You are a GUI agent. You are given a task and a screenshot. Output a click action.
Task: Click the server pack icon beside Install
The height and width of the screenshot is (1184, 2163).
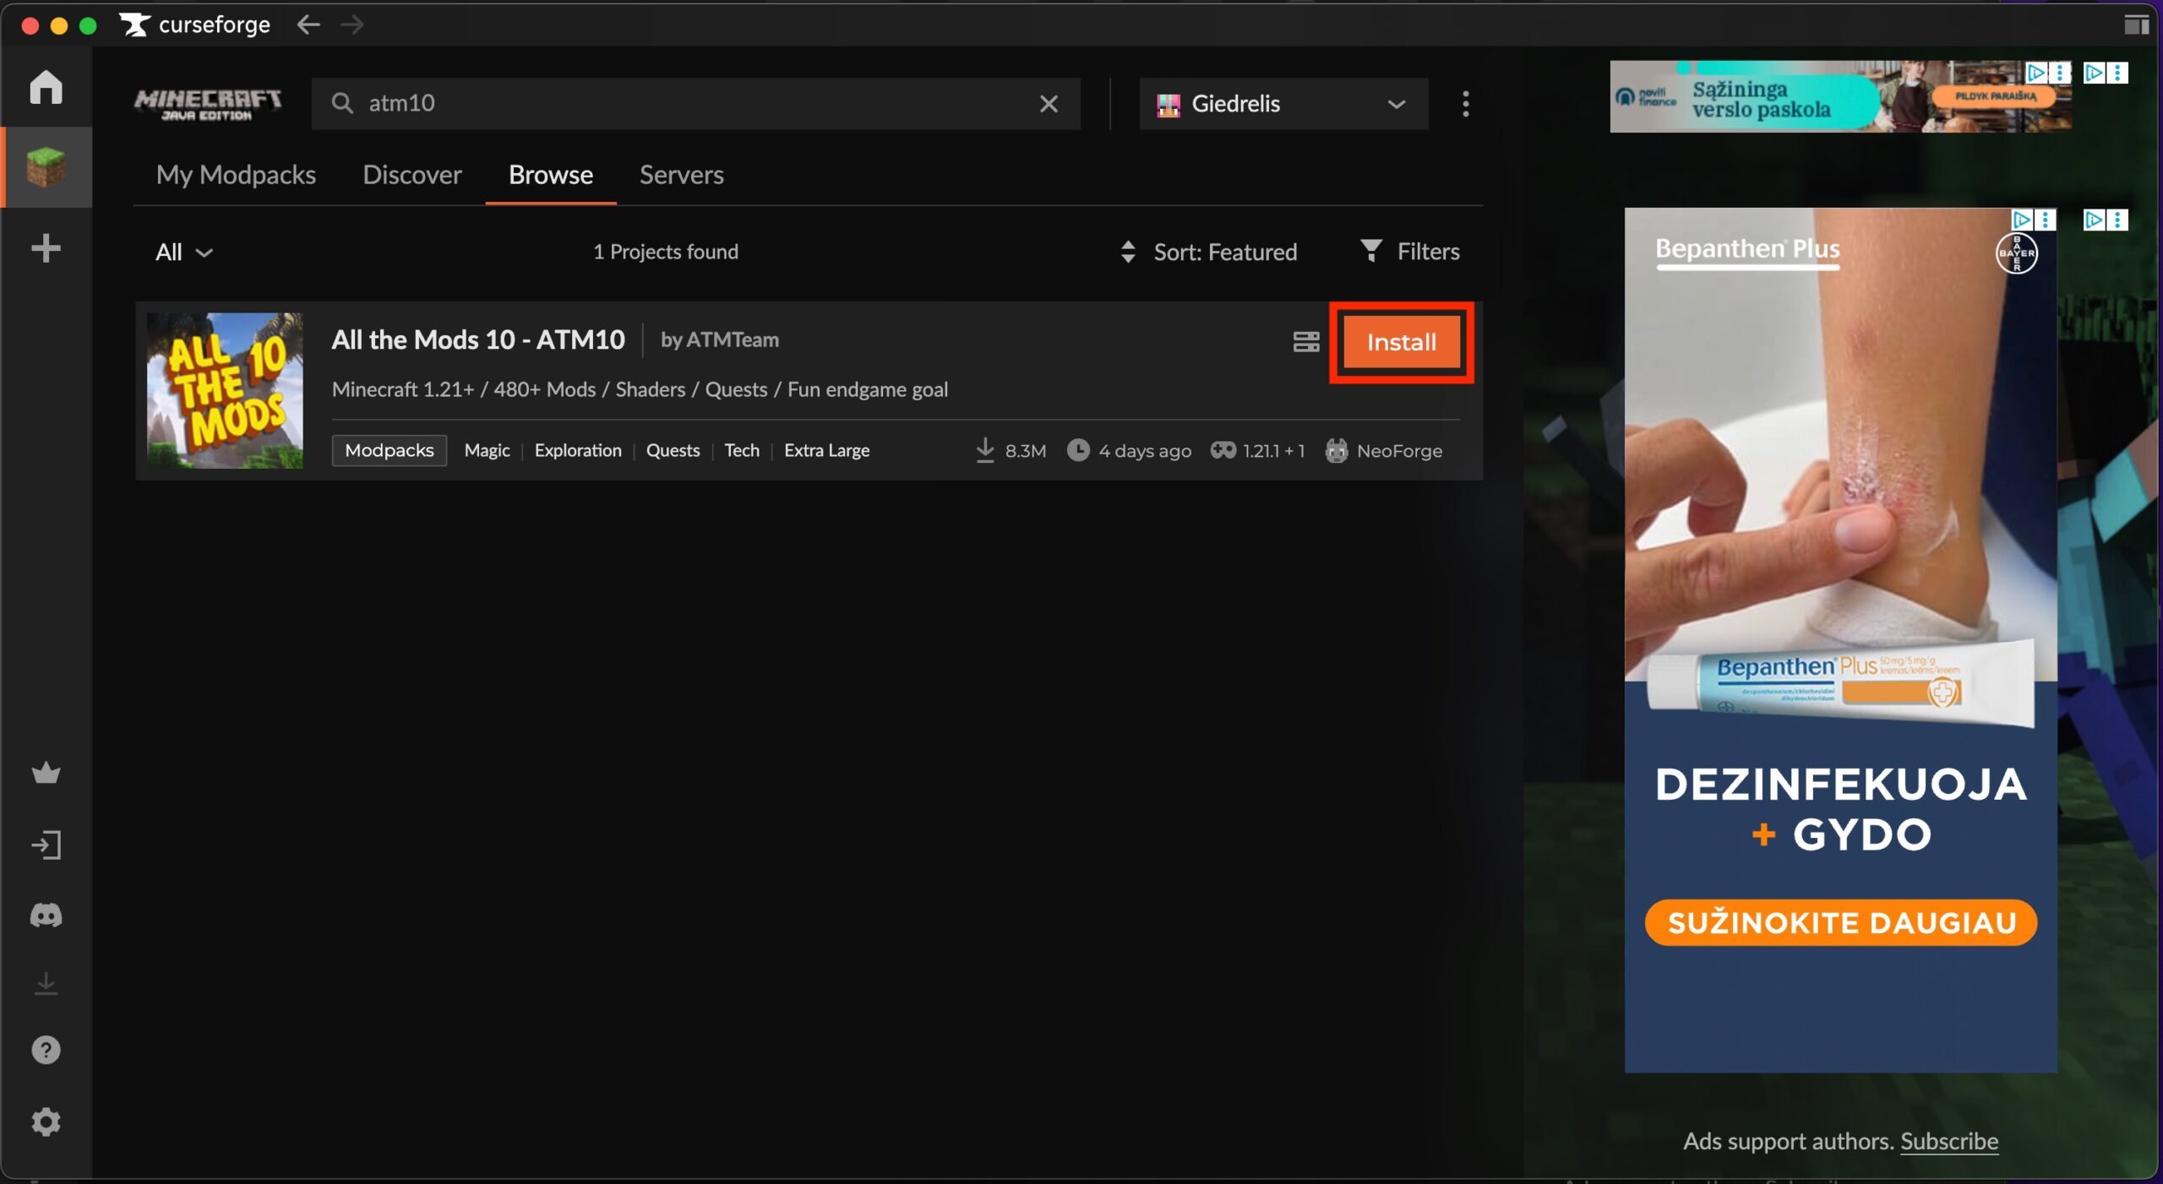point(1306,341)
